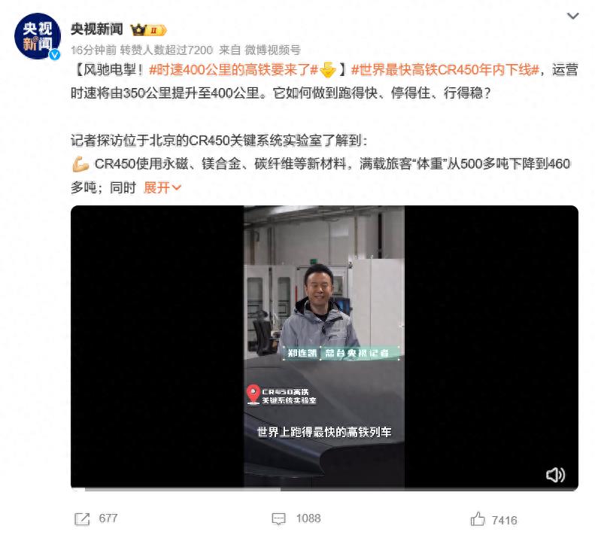Click the repost share icon
Viewport: 595px width, 535px height.
(x=82, y=518)
